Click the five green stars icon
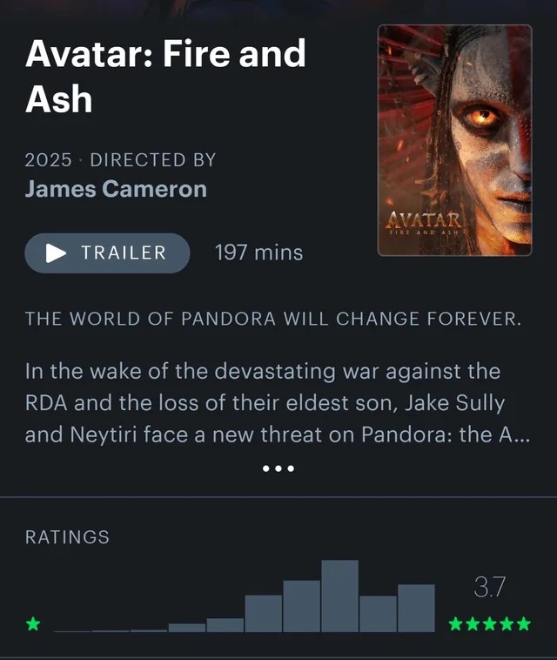Screen dimensions: 557x660 tap(490, 623)
